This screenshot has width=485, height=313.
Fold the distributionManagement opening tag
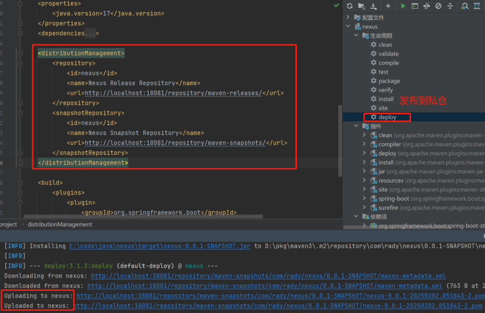coord(20,53)
